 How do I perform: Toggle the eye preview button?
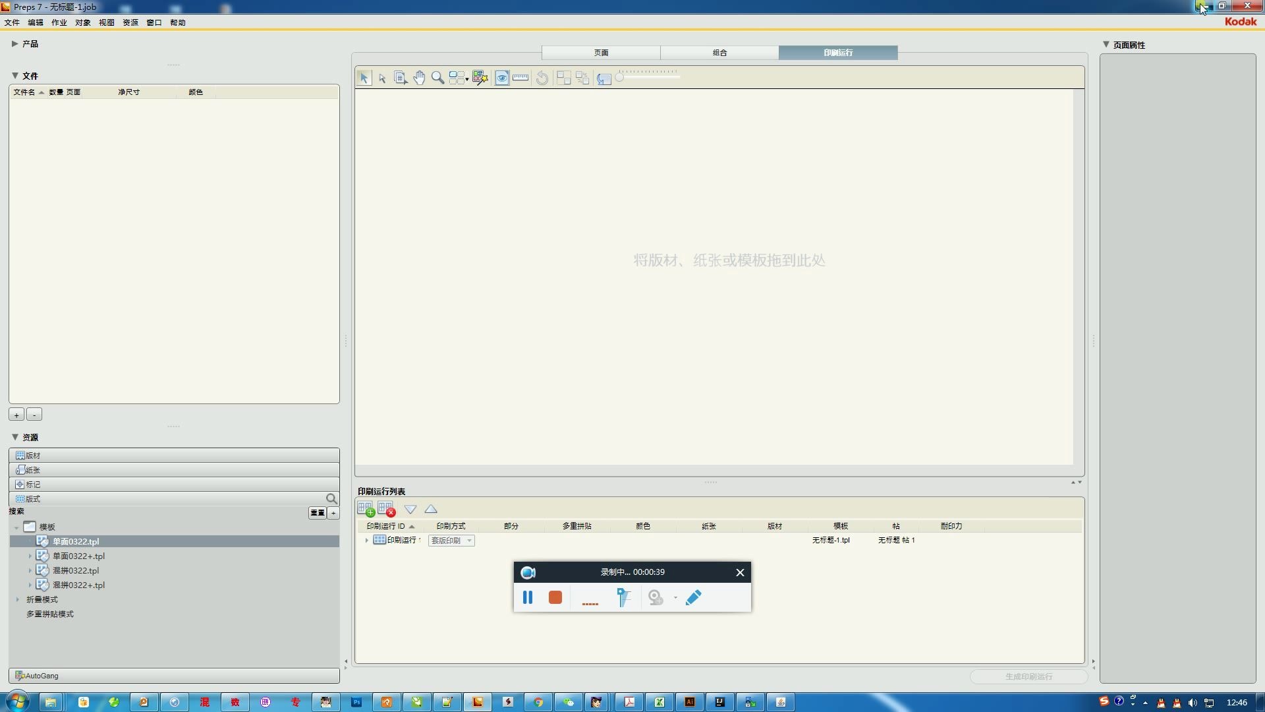502,78
